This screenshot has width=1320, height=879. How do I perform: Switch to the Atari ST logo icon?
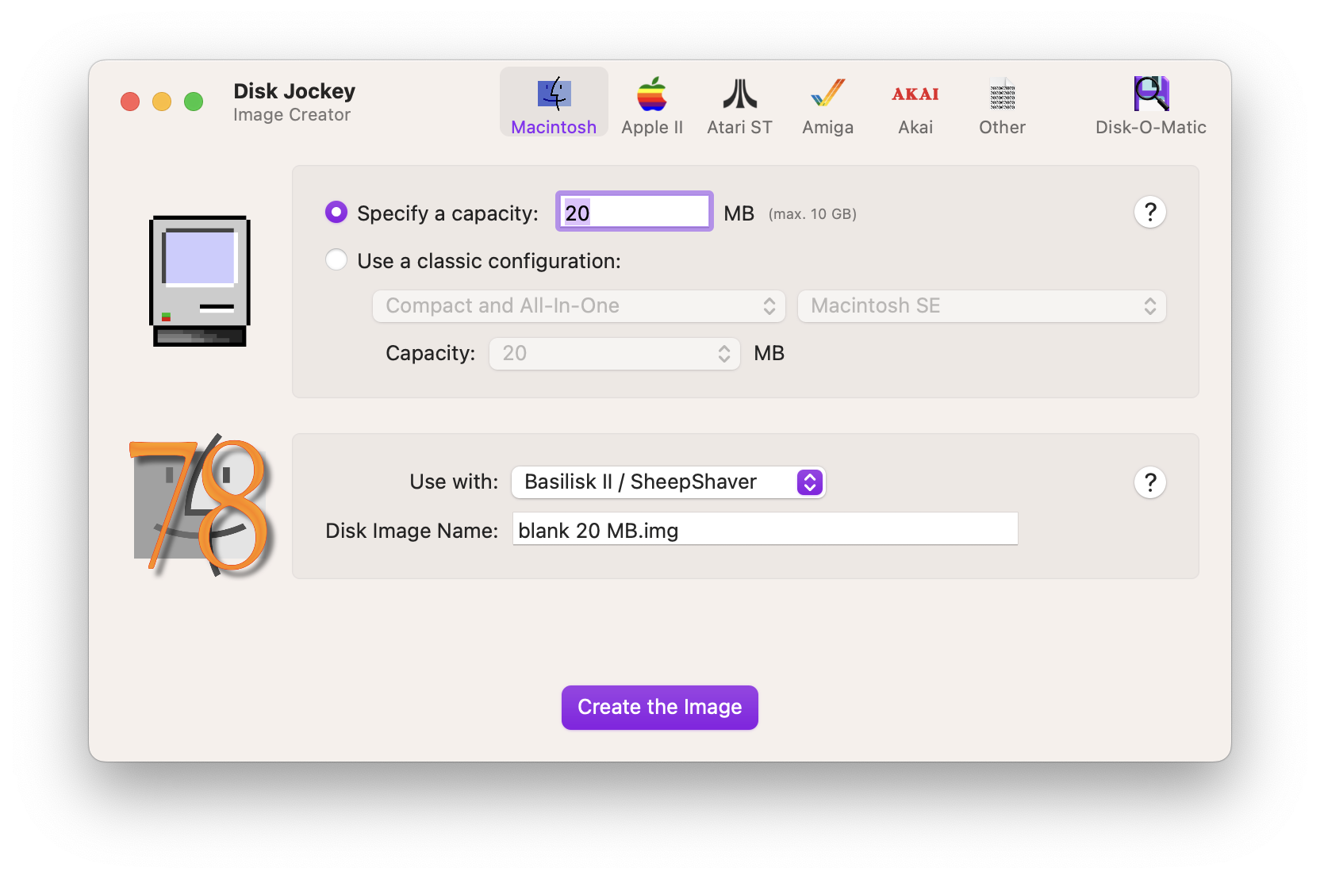point(739,94)
